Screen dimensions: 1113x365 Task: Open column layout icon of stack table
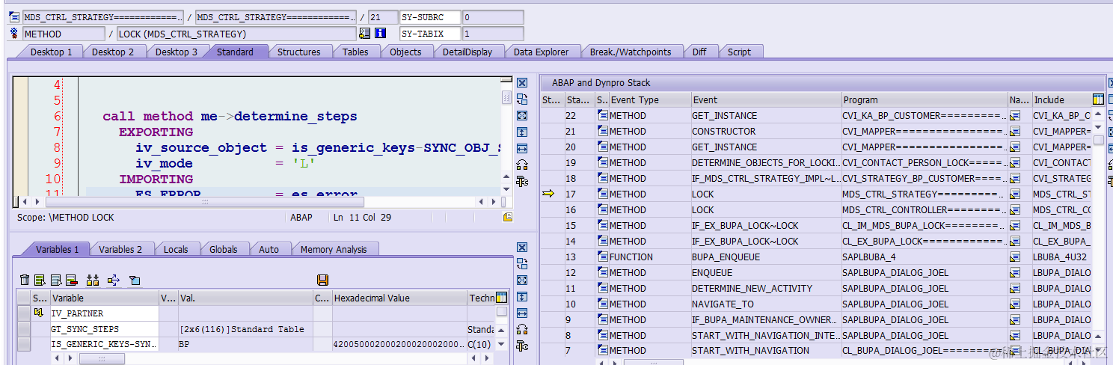(x=1098, y=99)
